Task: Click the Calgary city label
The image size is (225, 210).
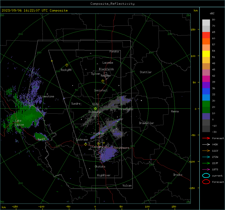Action: click(x=97, y=147)
